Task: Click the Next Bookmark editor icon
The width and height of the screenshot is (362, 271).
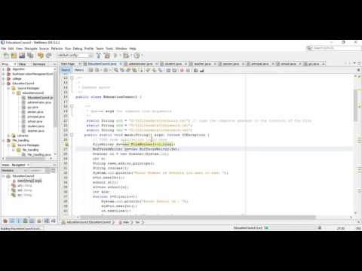Action: (154, 70)
